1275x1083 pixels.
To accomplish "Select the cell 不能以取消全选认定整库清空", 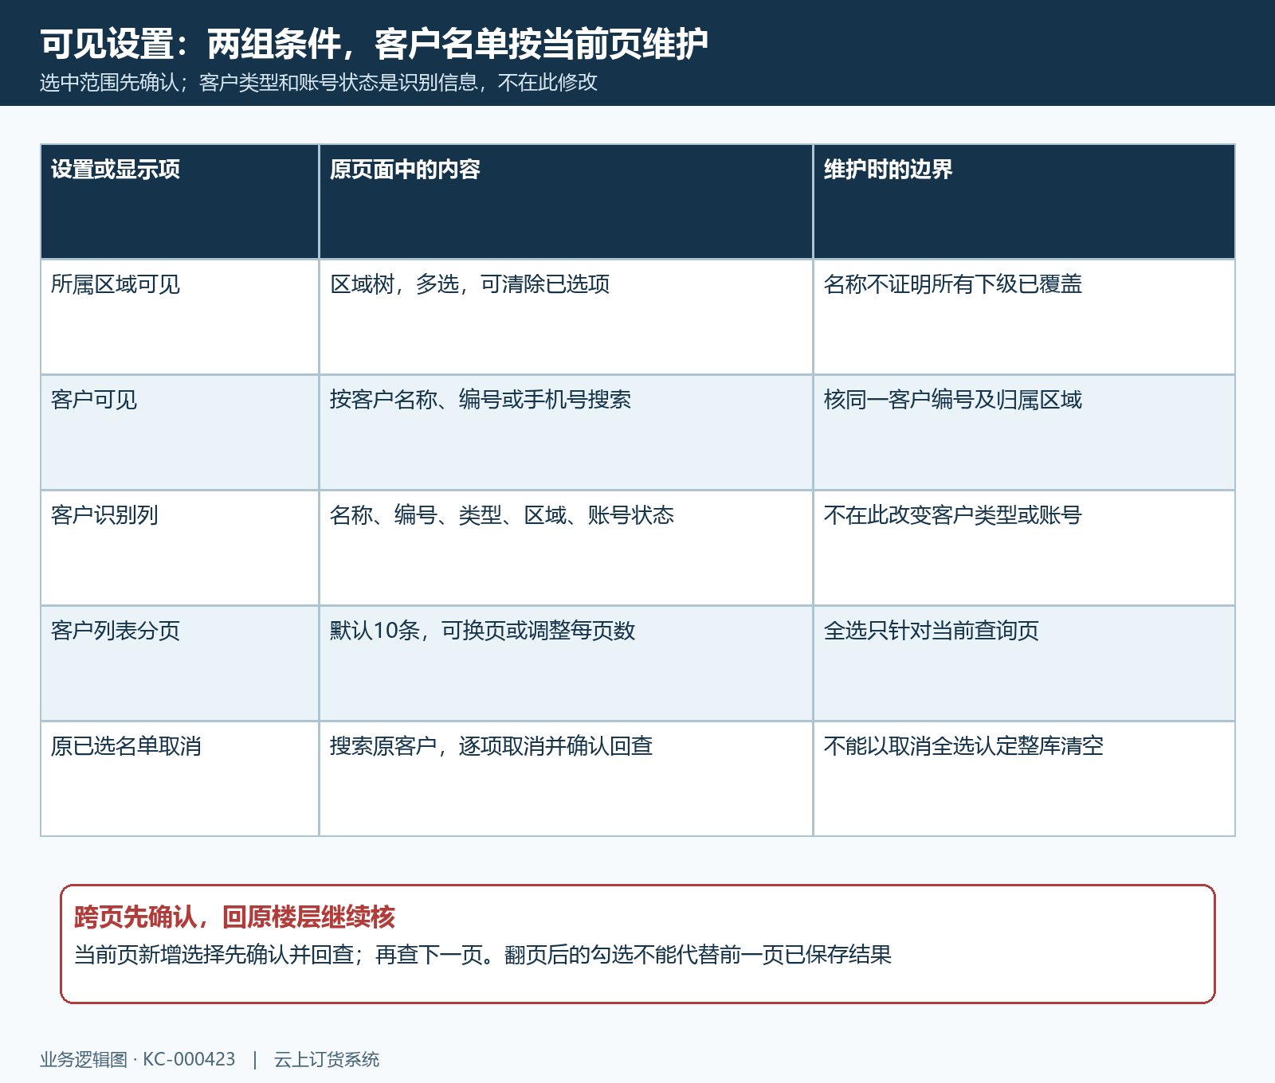I will click(1024, 779).
